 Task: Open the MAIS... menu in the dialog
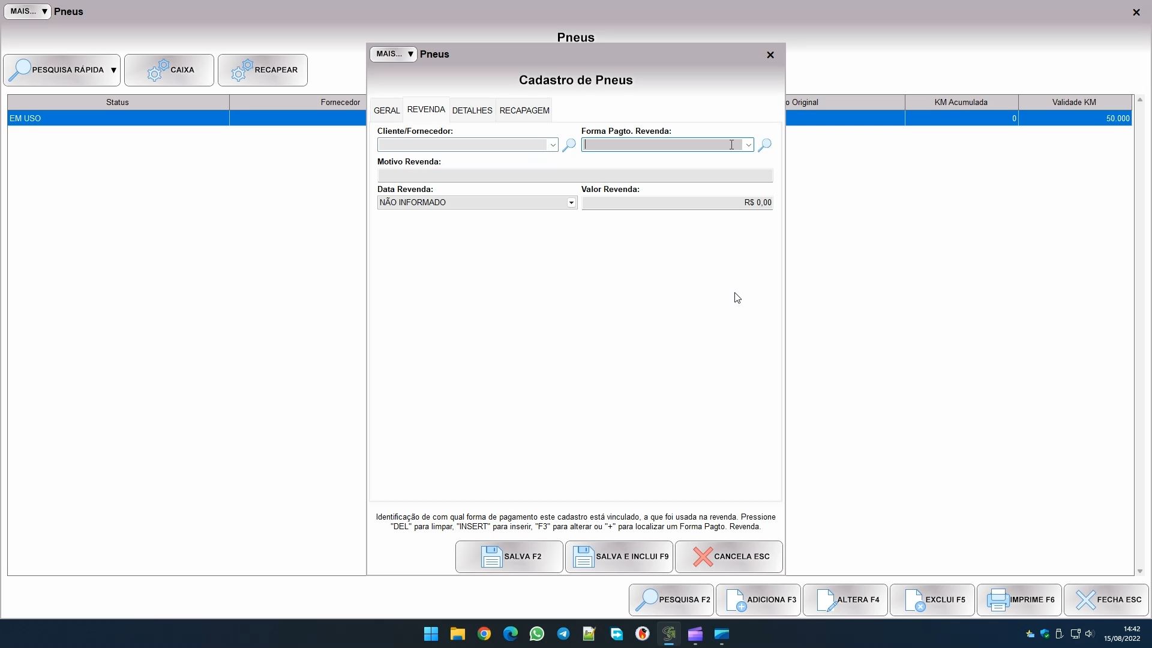click(394, 54)
